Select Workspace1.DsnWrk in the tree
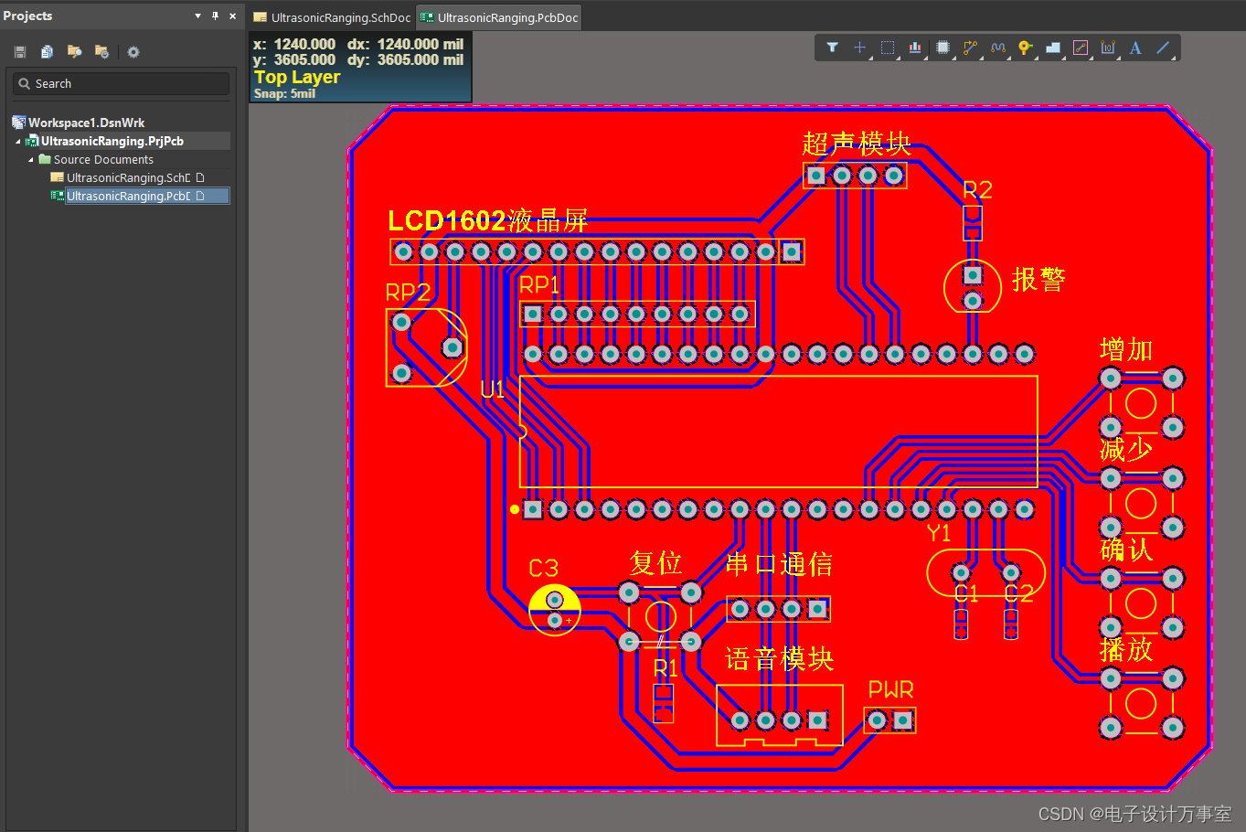 (86, 123)
